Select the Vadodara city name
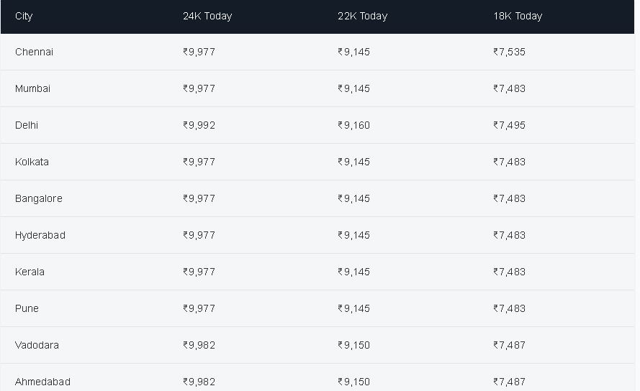This screenshot has width=640, height=391. click(x=37, y=345)
